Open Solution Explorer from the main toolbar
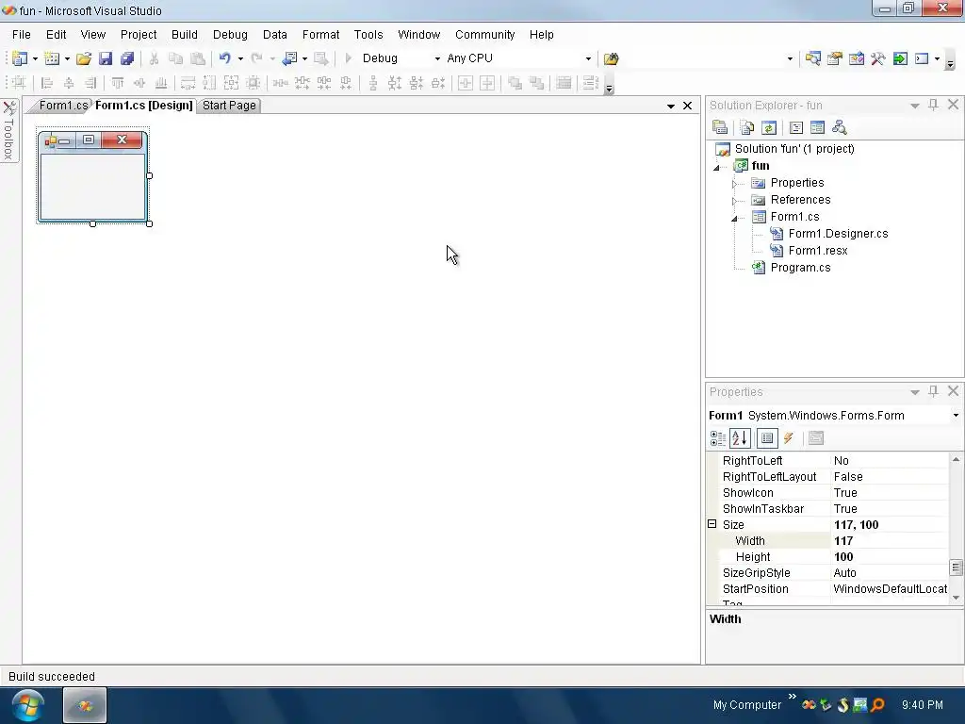The width and height of the screenshot is (965, 724). (813, 58)
